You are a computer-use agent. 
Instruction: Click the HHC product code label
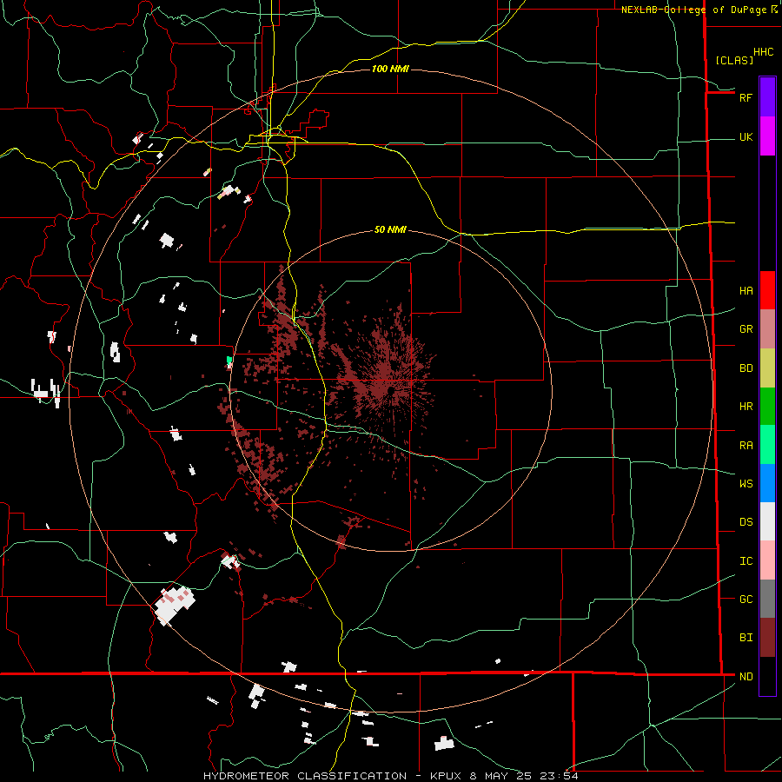click(x=763, y=52)
